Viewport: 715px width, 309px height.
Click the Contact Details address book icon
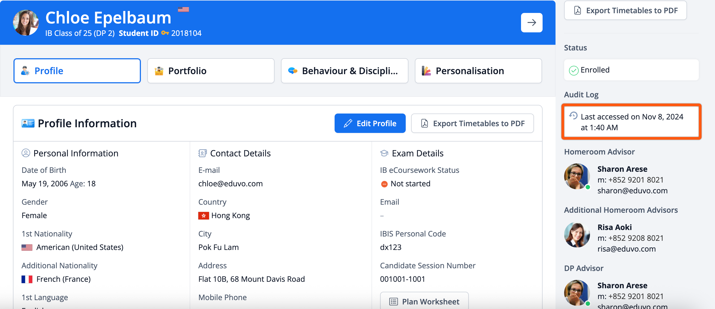point(202,153)
